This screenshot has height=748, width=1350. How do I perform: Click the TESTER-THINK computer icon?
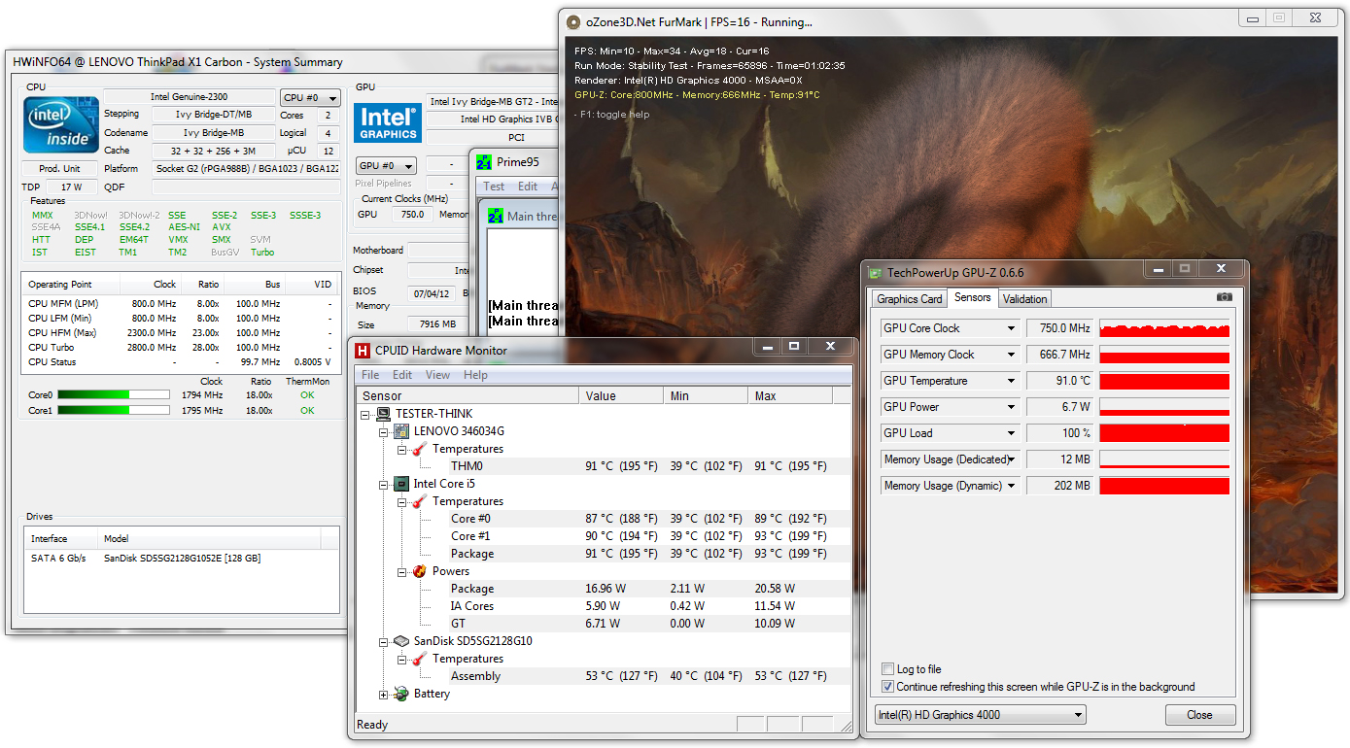[x=384, y=414]
